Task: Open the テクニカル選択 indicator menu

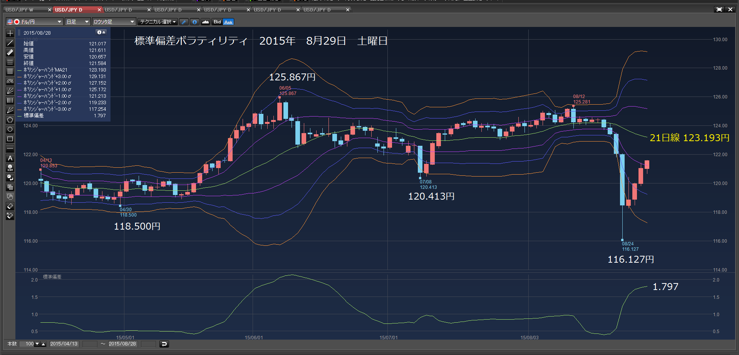Action: [158, 22]
